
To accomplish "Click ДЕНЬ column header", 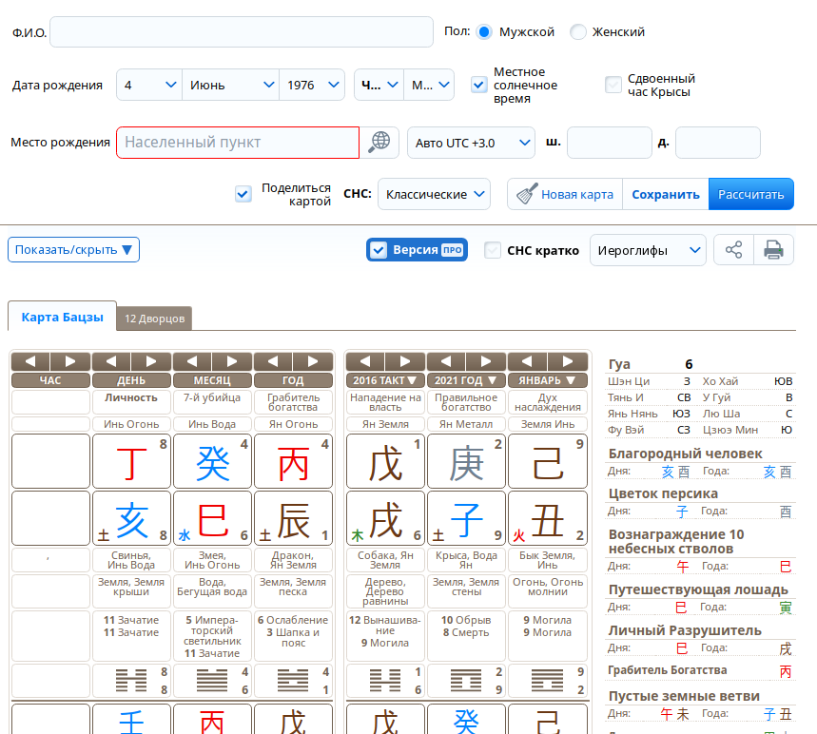I will (131, 380).
